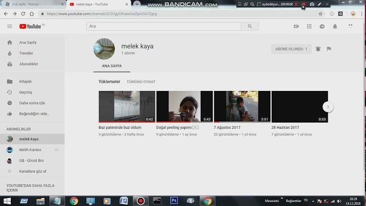Bookmark the page with the star icon
The width and height of the screenshot is (366, 206).
[x=320, y=14]
